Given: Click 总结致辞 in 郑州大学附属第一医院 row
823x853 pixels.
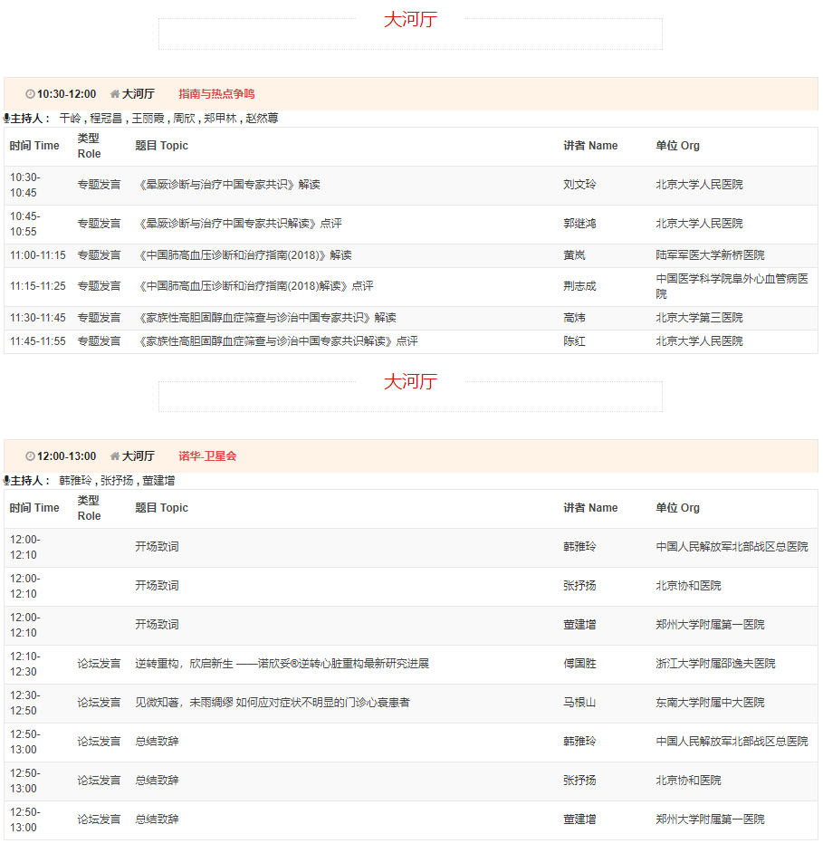Looking at the screenshot, I should pos(157,819).
